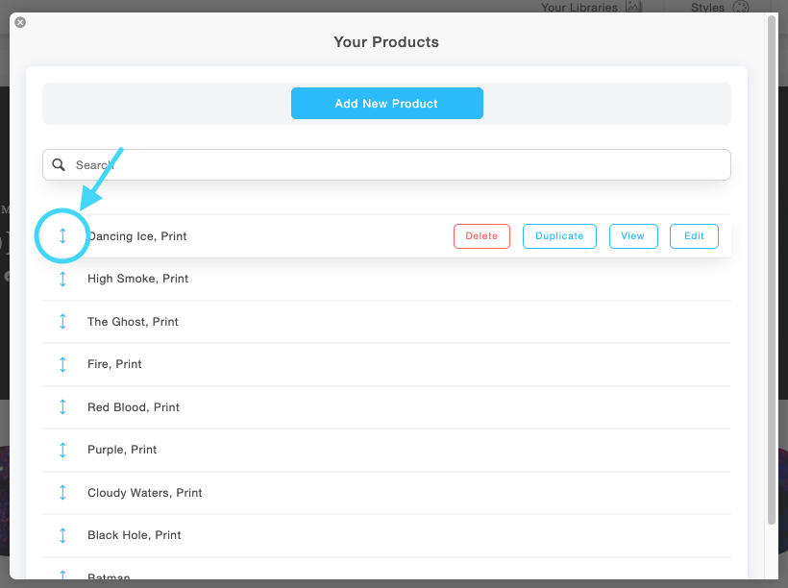Image resolution: width=788 pixels, height=588 pixels.
Task: Select the reorder handle for Batman
Action: tap(62, 575)
